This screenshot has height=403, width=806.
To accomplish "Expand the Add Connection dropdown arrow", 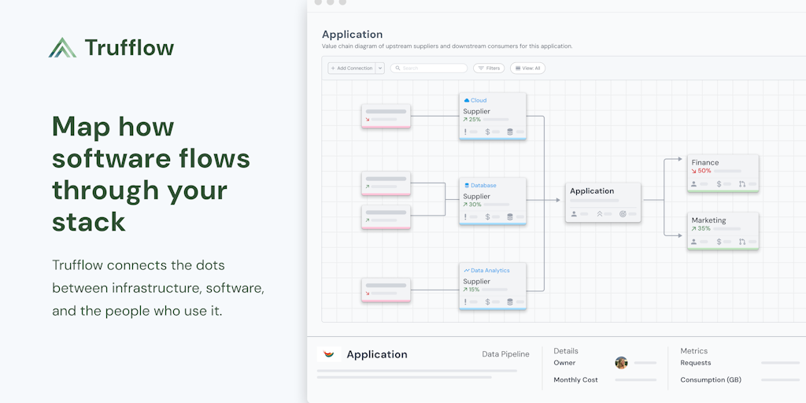I will (380, 68).
